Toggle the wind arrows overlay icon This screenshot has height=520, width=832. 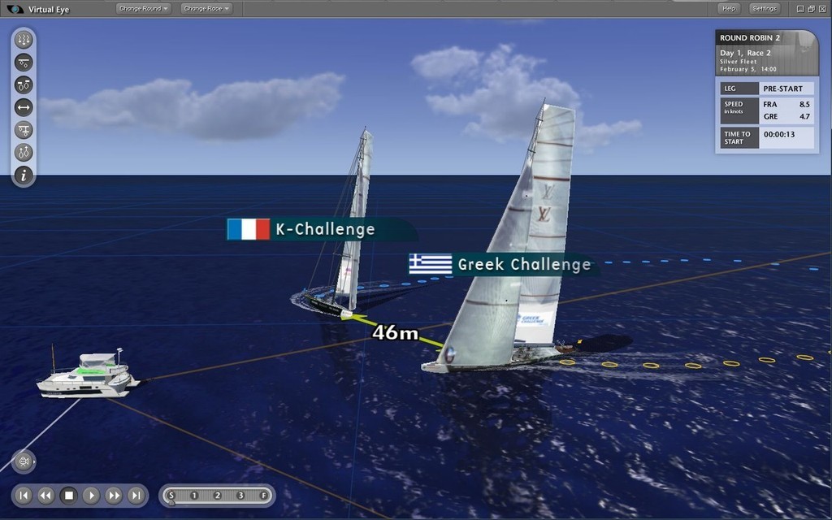[24, 39]
